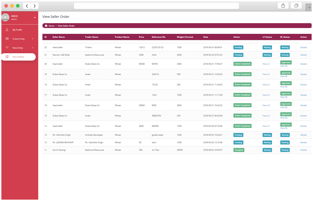Click View BL link for order 19
Image resolution: width=313 pixels, height=201 pixels.
[284, 76]
